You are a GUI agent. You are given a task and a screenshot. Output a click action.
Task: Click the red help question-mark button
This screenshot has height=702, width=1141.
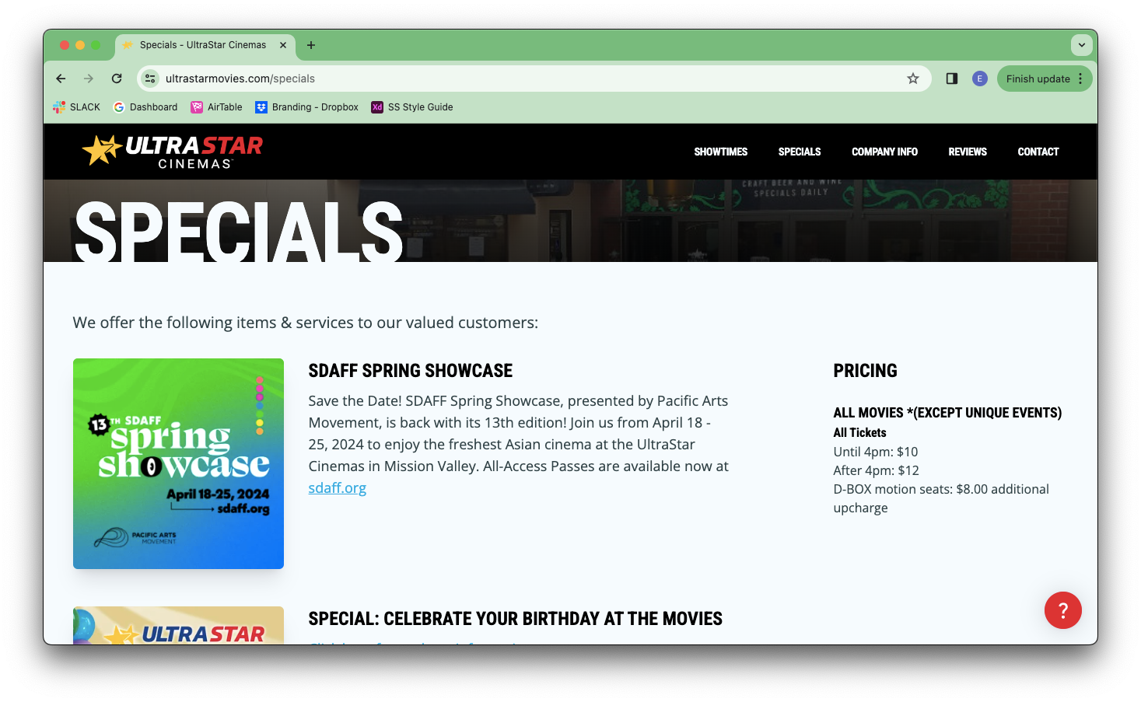coord(1062,610)
